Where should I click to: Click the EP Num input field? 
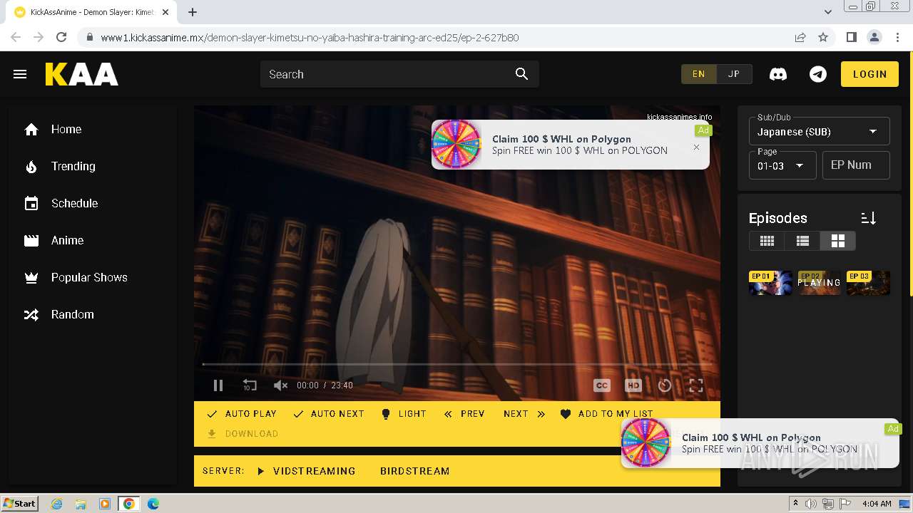point(856,165)
